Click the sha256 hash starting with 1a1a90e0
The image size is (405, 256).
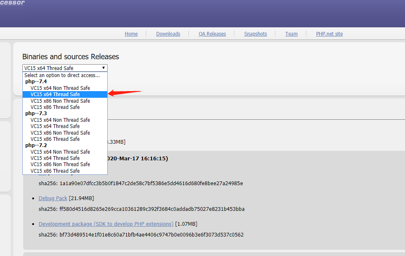click(151, 184)
